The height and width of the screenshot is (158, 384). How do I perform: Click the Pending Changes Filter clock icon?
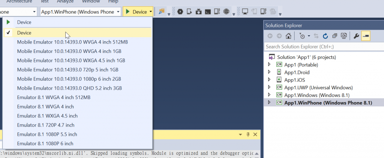pyautogui.click(x=302, y=36)
